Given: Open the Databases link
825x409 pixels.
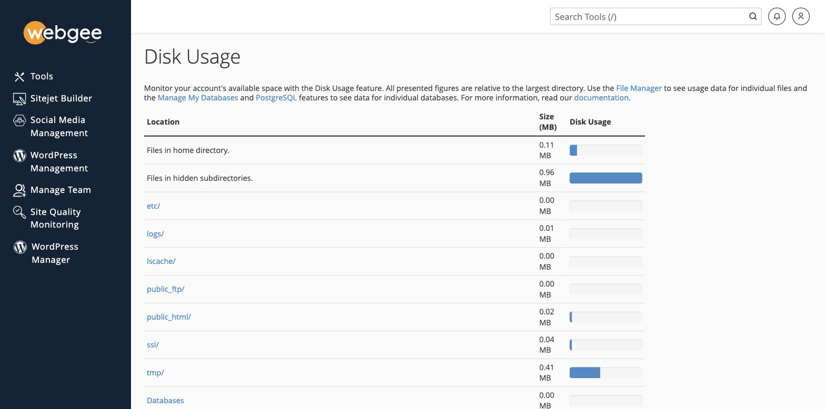Looking at the screenshot, I should click(165, 401).
